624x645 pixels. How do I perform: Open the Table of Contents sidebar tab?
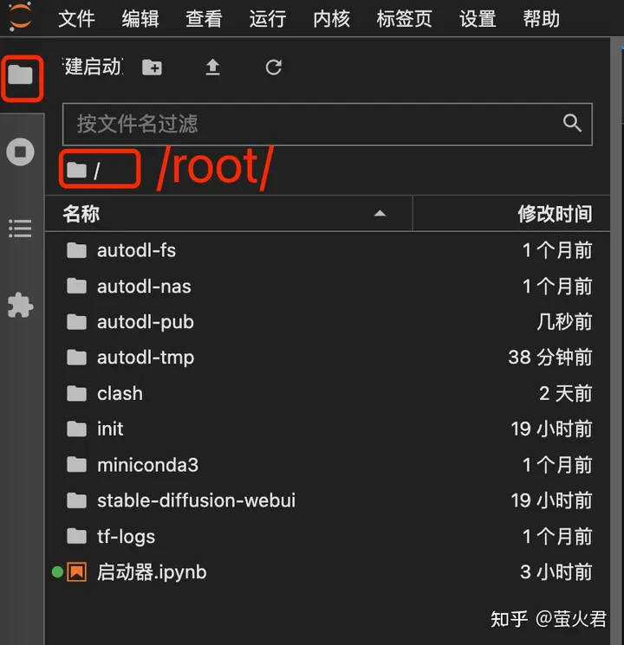click(x=20, y=229)
